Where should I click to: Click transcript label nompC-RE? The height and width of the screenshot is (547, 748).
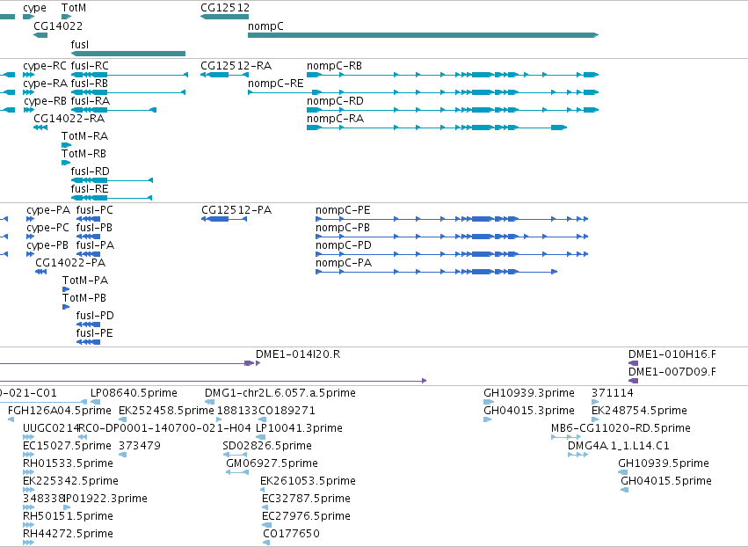[276, 84]
